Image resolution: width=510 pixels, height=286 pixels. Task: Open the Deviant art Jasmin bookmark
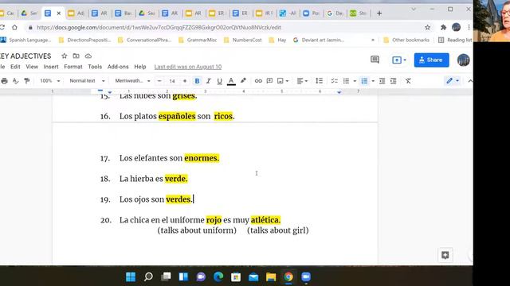point(319,40)
